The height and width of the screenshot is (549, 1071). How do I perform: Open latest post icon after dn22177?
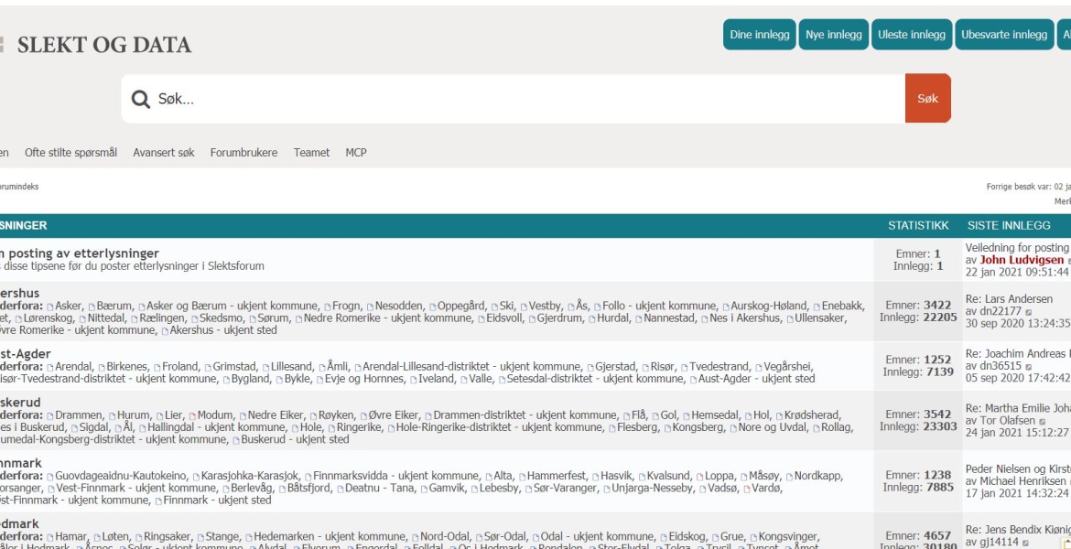coord(1029,312)
